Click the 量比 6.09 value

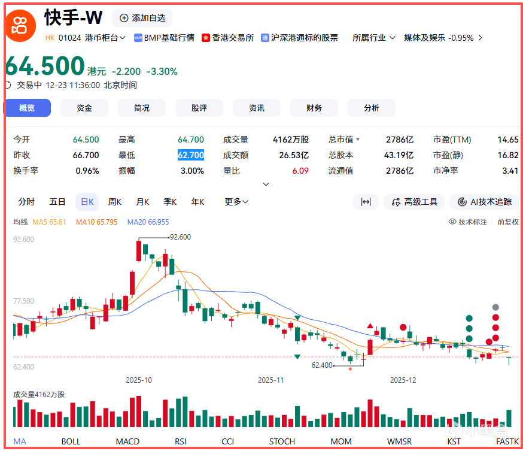300,171
